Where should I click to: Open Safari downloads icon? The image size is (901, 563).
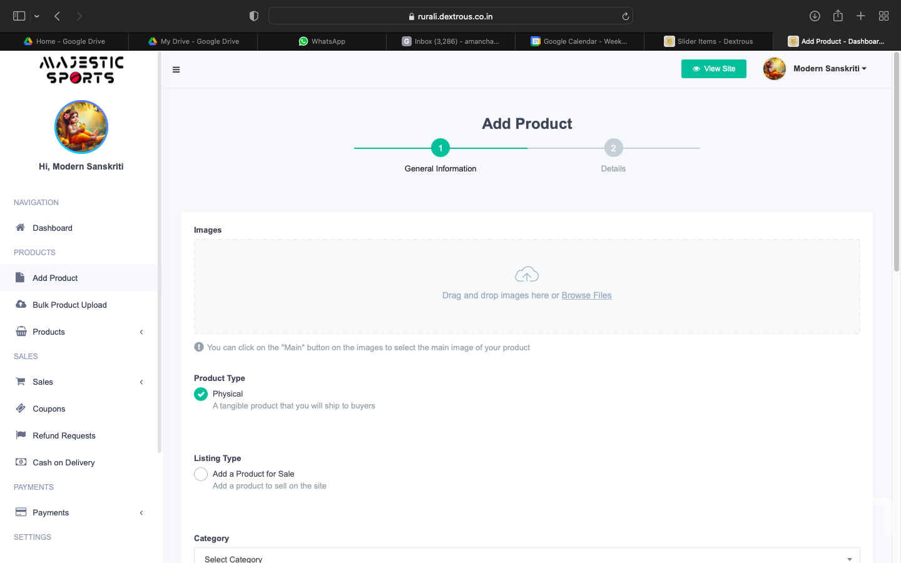pos(815,16)
